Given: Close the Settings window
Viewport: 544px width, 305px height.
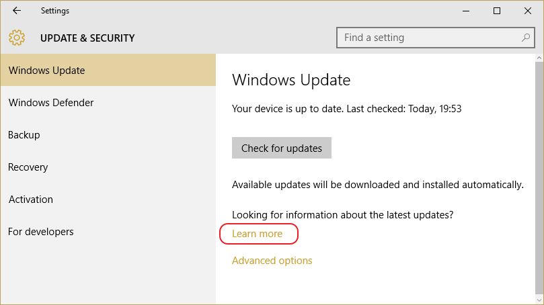Looking at the screenshot, I should [528, 11].
